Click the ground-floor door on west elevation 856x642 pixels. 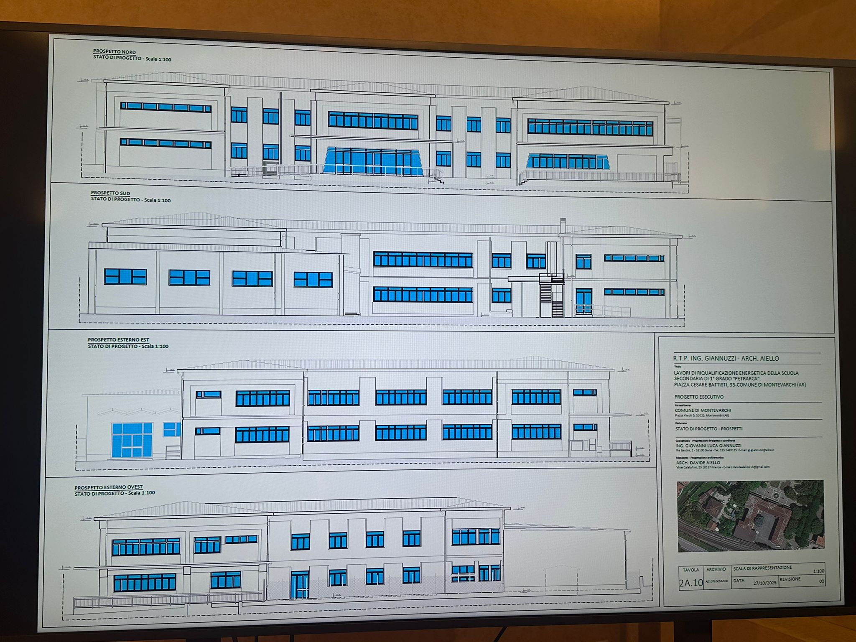pyautogui.click(x=300, y=585)
